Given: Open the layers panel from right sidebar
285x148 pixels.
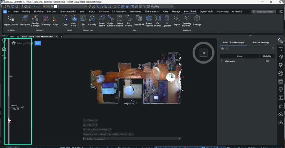Looking at the screenshot, I should (281, 57).
